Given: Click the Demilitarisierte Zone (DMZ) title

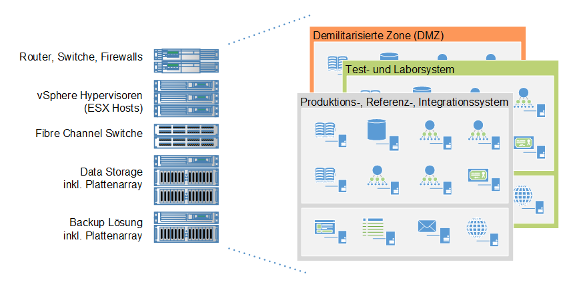Looking at the screenshot, I should 378,35.
